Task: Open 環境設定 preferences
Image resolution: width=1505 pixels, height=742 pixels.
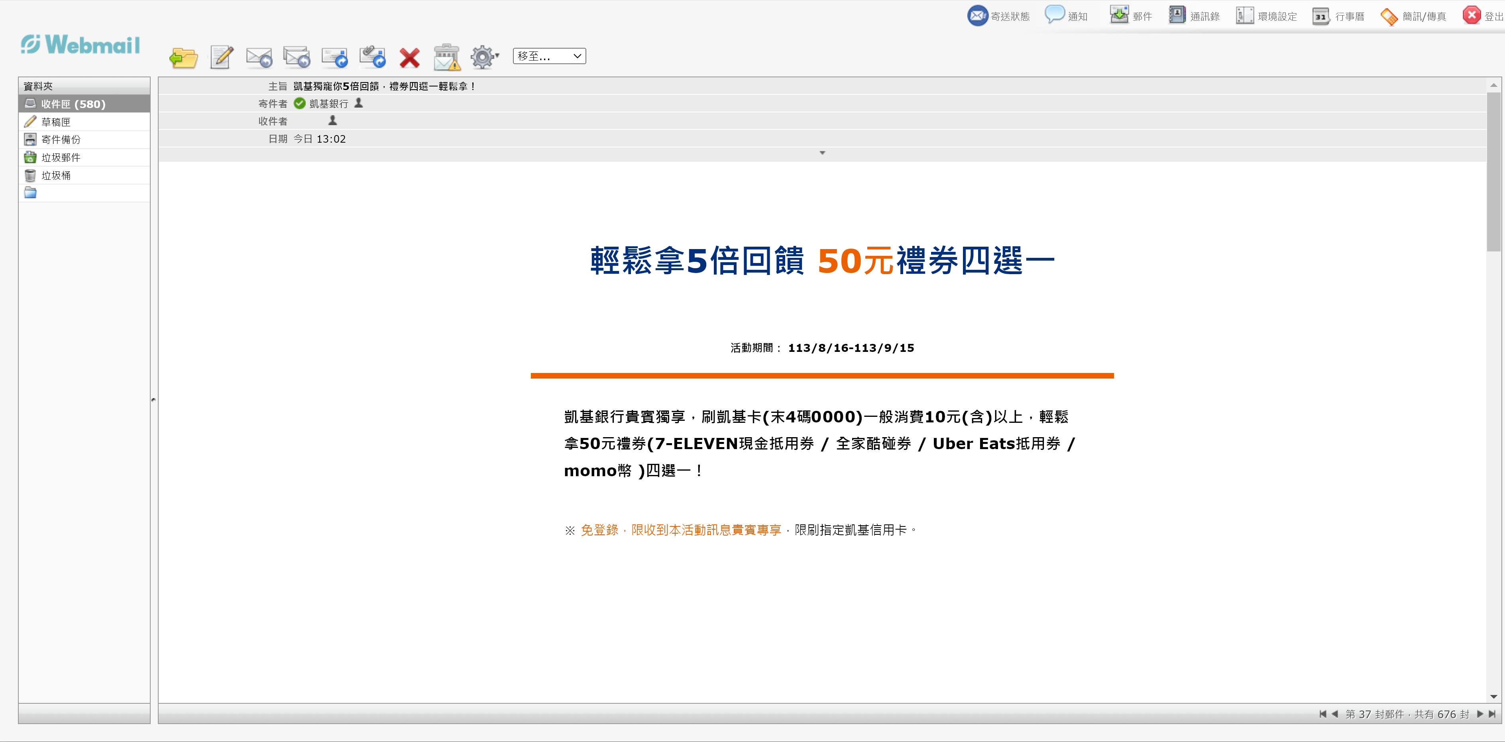Action: [x=1266, y=16]
